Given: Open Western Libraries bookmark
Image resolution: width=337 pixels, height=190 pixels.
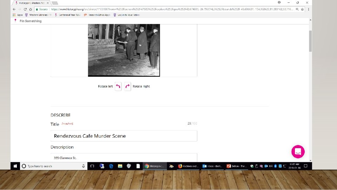Looking at the screenshot, I should (x=38, y=15).
